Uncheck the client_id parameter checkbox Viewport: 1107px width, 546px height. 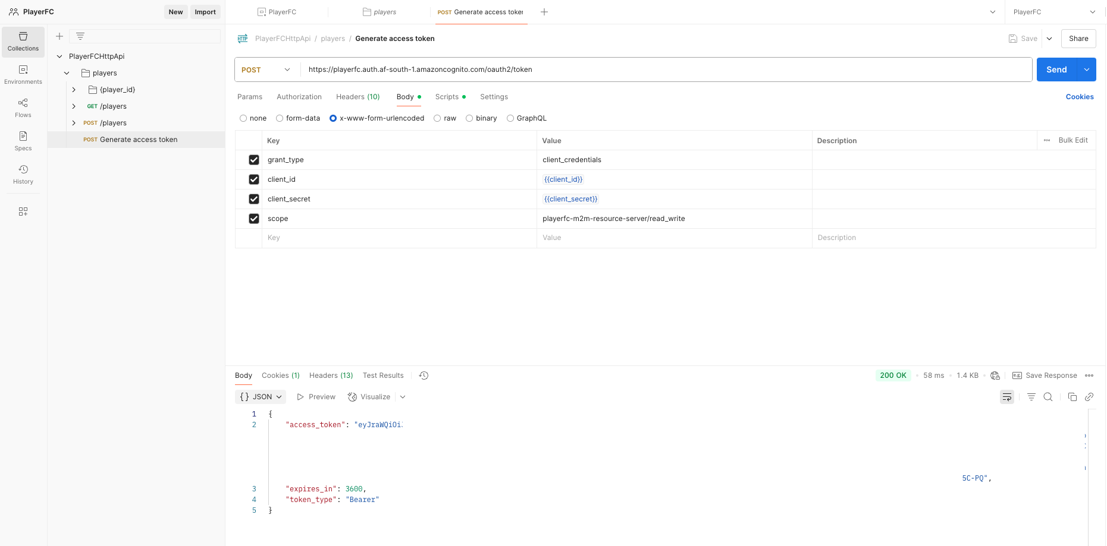[x=254, y=179]
